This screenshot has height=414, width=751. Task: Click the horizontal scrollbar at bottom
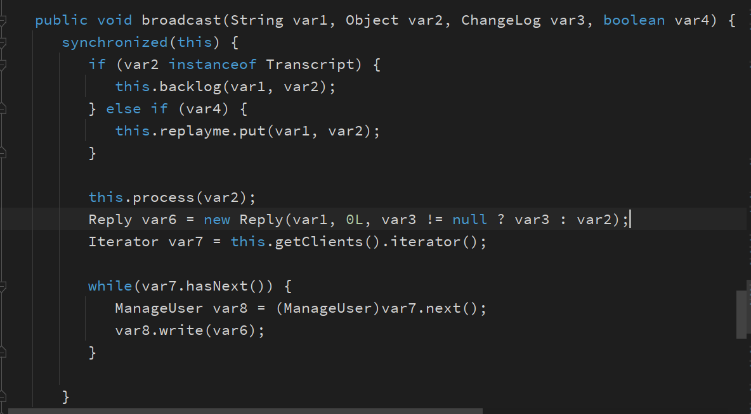pos(245,411)
